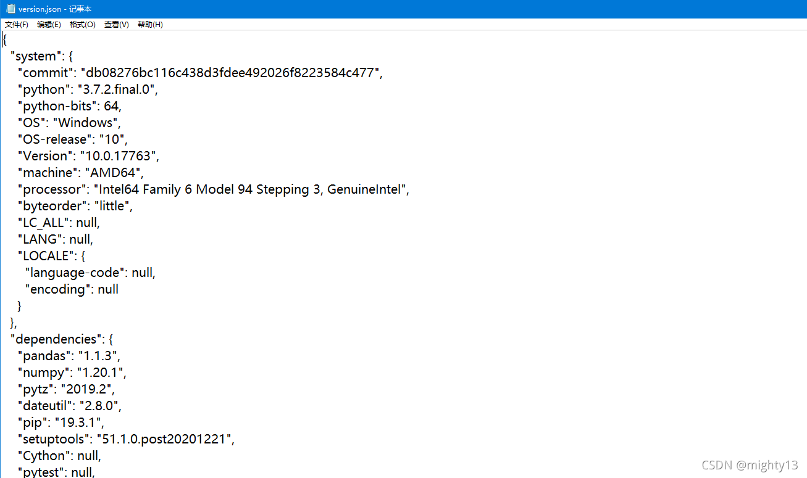Place cursor on the "OS-release" line

coord(72,139)
